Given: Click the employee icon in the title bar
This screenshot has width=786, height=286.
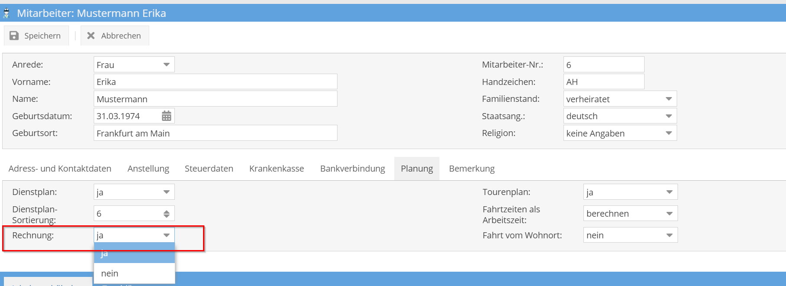Looking at the screenshot, I should pos(7,13).
